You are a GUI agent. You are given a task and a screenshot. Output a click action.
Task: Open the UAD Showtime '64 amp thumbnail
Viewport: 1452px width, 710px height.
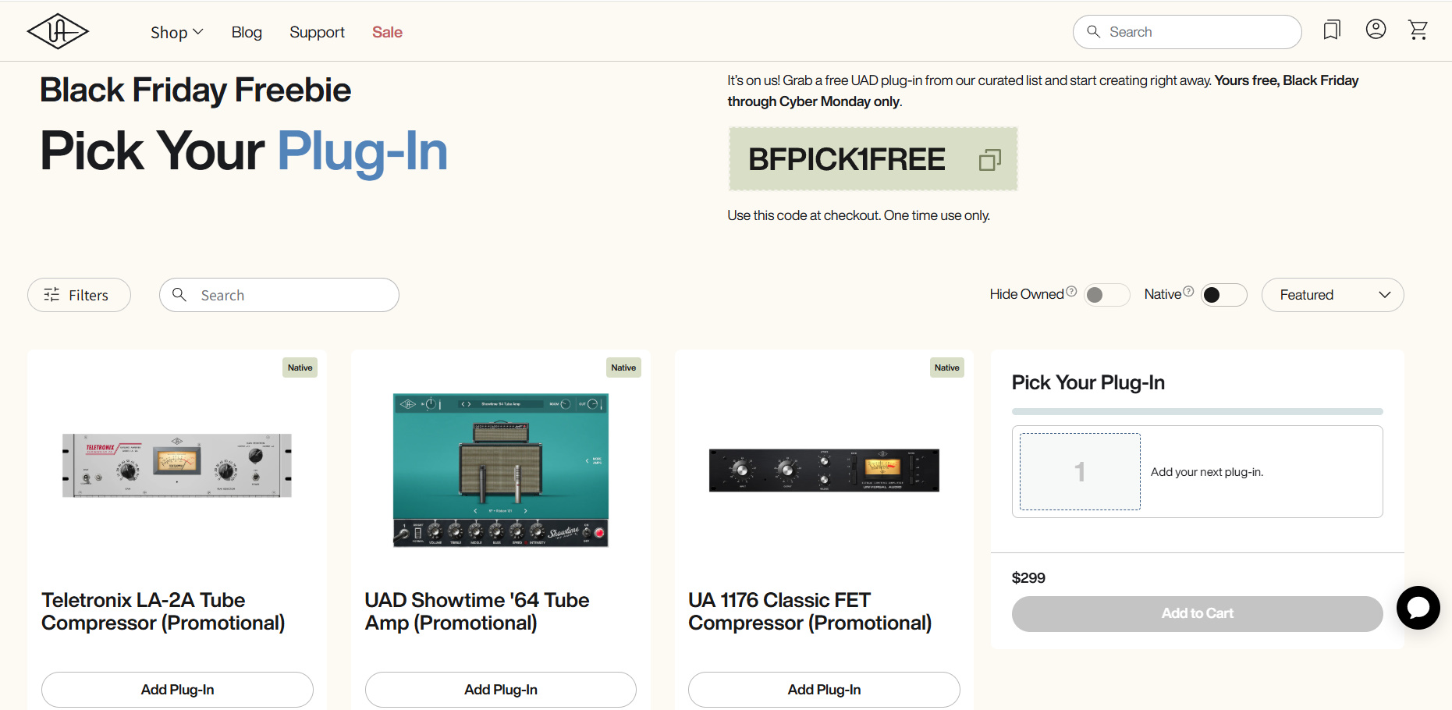(x=500, y=470)
